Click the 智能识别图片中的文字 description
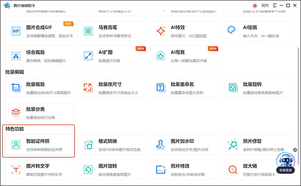Screen dimensions: 301x186 44,174
